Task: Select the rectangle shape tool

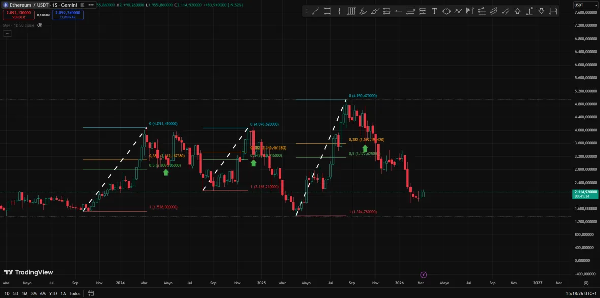Action: (x=327, y=11)
